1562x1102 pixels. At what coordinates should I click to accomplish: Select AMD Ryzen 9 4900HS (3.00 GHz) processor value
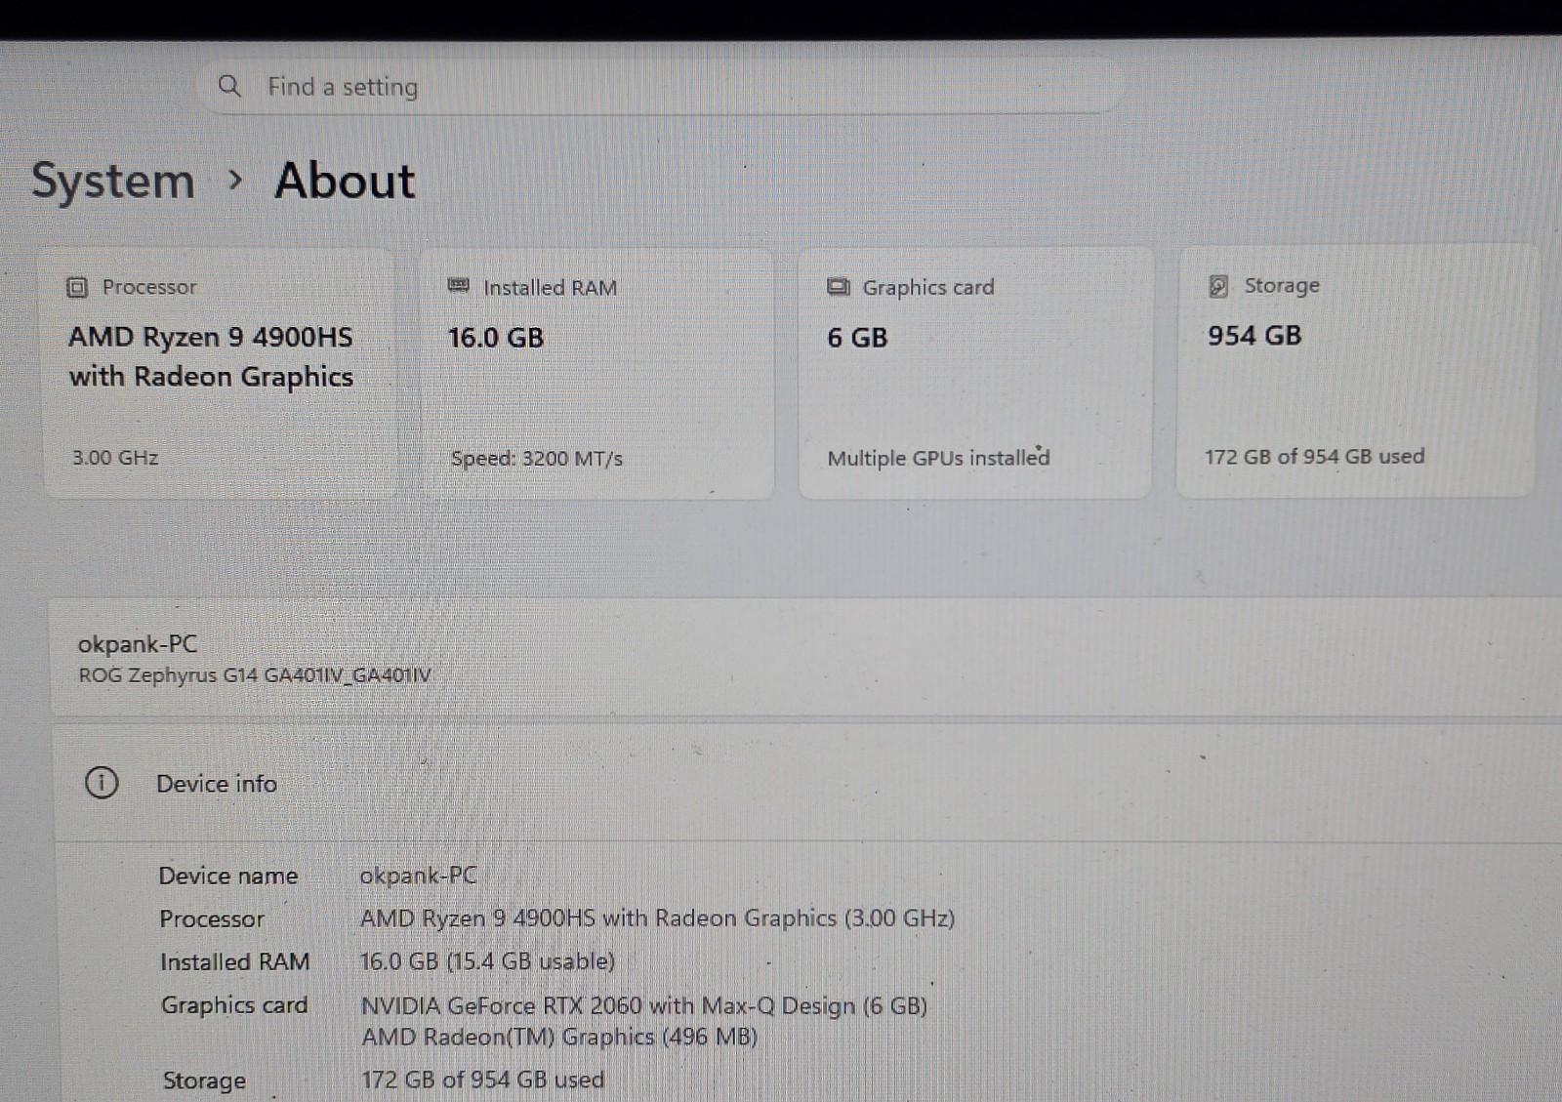pos(658,918)
